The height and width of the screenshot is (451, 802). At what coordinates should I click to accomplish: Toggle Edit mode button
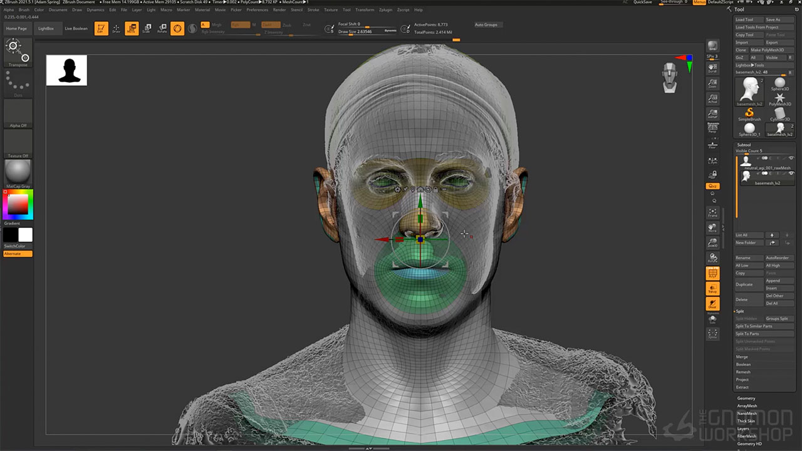pyautogui.click(x=100, y=28)
